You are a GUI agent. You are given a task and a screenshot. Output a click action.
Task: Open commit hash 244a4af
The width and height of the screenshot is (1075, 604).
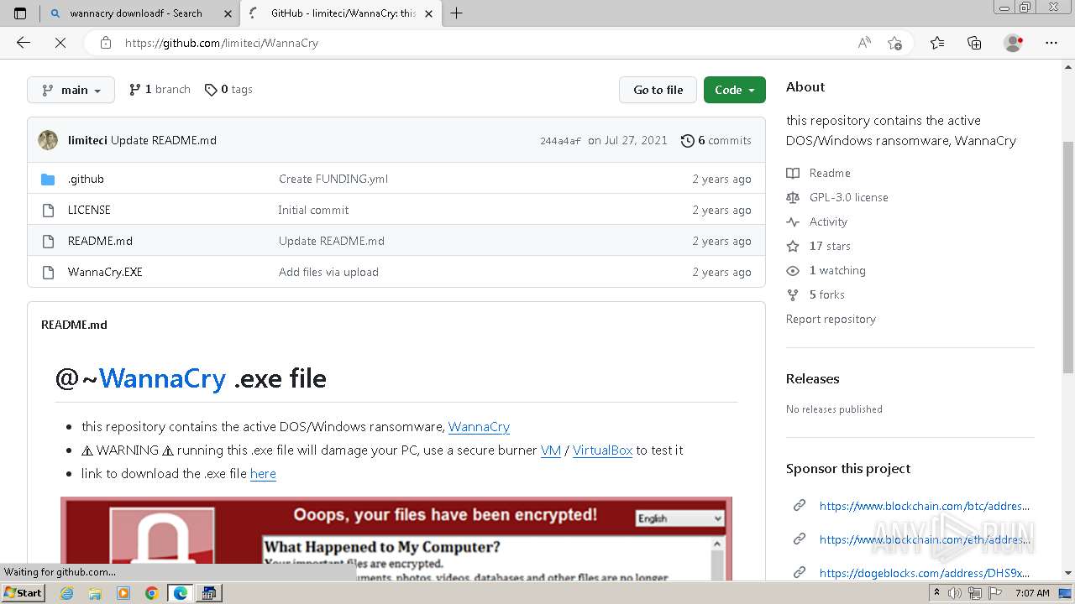pos(560,141)
